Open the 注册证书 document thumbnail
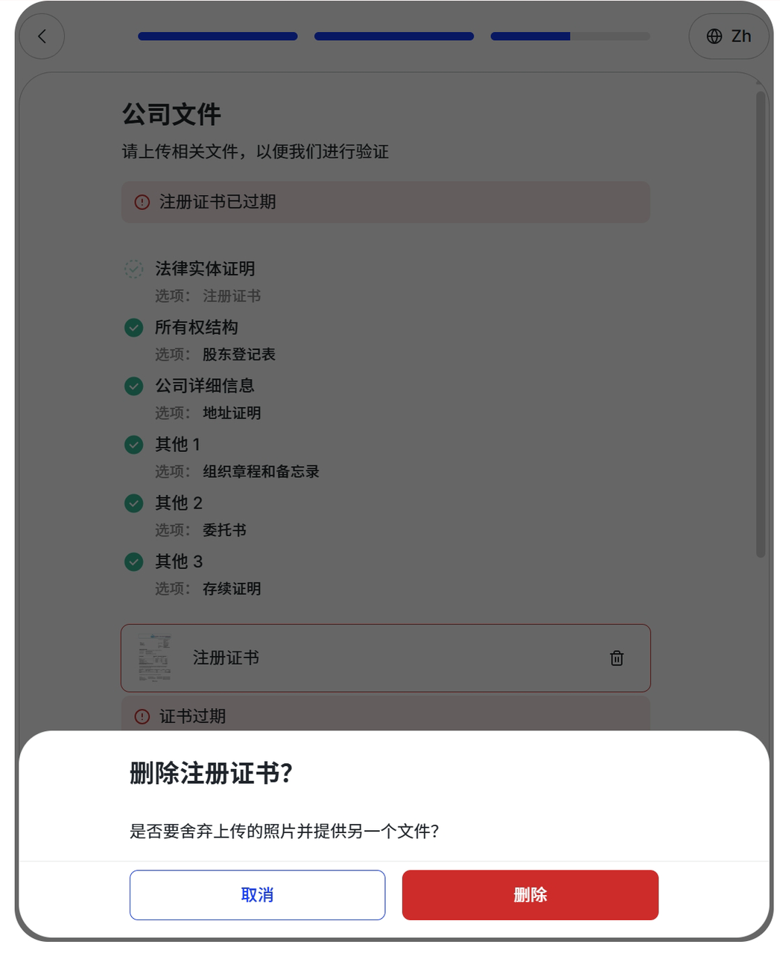 (x=155, y=658)
